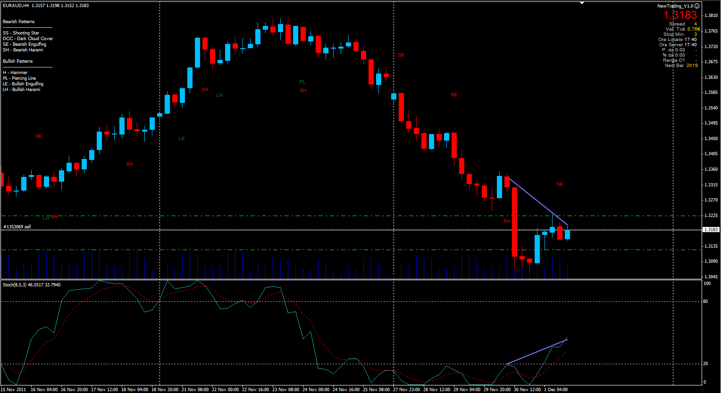Click the Bearish Patterns legend heading
The image size is (721, 393).
coord(18,22)
